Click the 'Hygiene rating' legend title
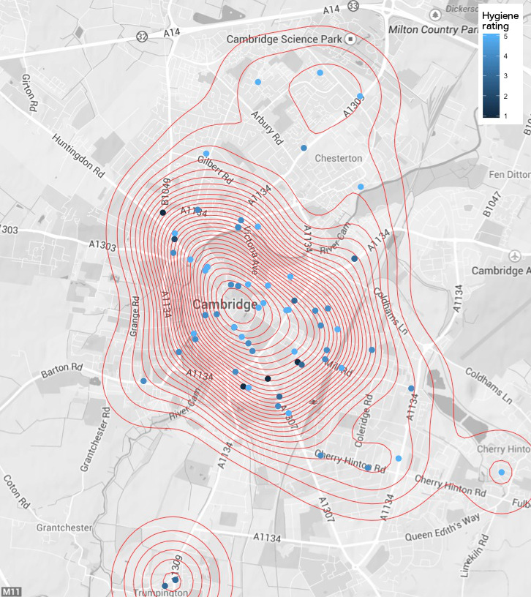Image resolution: width=531 pixels, height=597 pixels. click(x=500, y=20)
